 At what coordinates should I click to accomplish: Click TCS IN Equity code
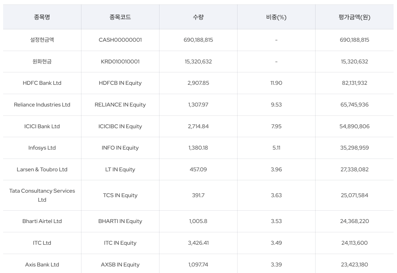pos(120,195)
